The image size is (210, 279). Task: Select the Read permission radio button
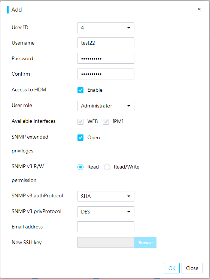(80, 167)
